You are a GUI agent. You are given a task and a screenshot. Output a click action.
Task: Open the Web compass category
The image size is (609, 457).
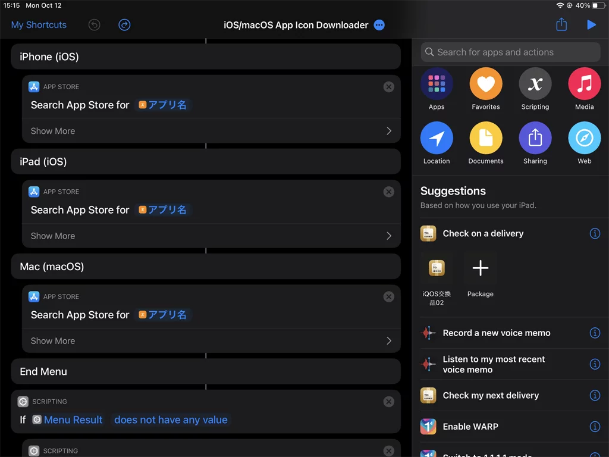click(x=585, y=138)
